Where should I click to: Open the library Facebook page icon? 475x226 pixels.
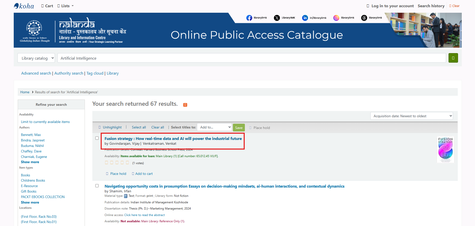point(249,18)
